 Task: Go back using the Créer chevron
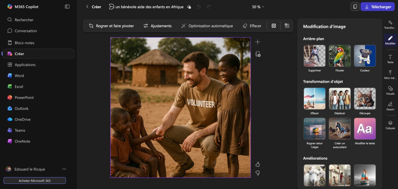point(88,7)
